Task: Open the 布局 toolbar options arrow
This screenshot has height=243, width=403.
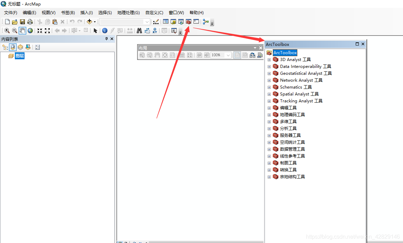Action: click(255, 48)
